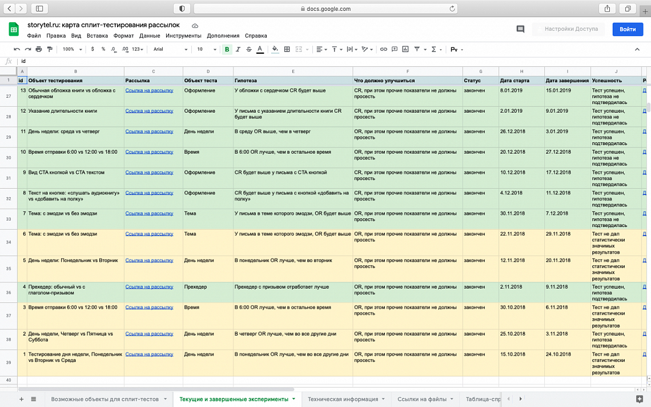Screen dimensions: 651x407
Task: Click the undo icon in the toolbar
Action: pos(17,50)
